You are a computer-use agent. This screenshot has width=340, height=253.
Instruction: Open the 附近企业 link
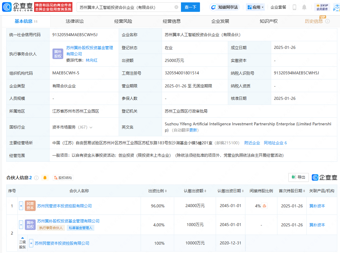[x=252, y=143]
